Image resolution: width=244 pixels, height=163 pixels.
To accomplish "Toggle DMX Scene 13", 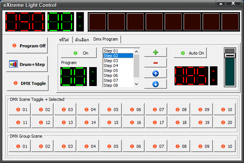I will (x=65, y=122).
